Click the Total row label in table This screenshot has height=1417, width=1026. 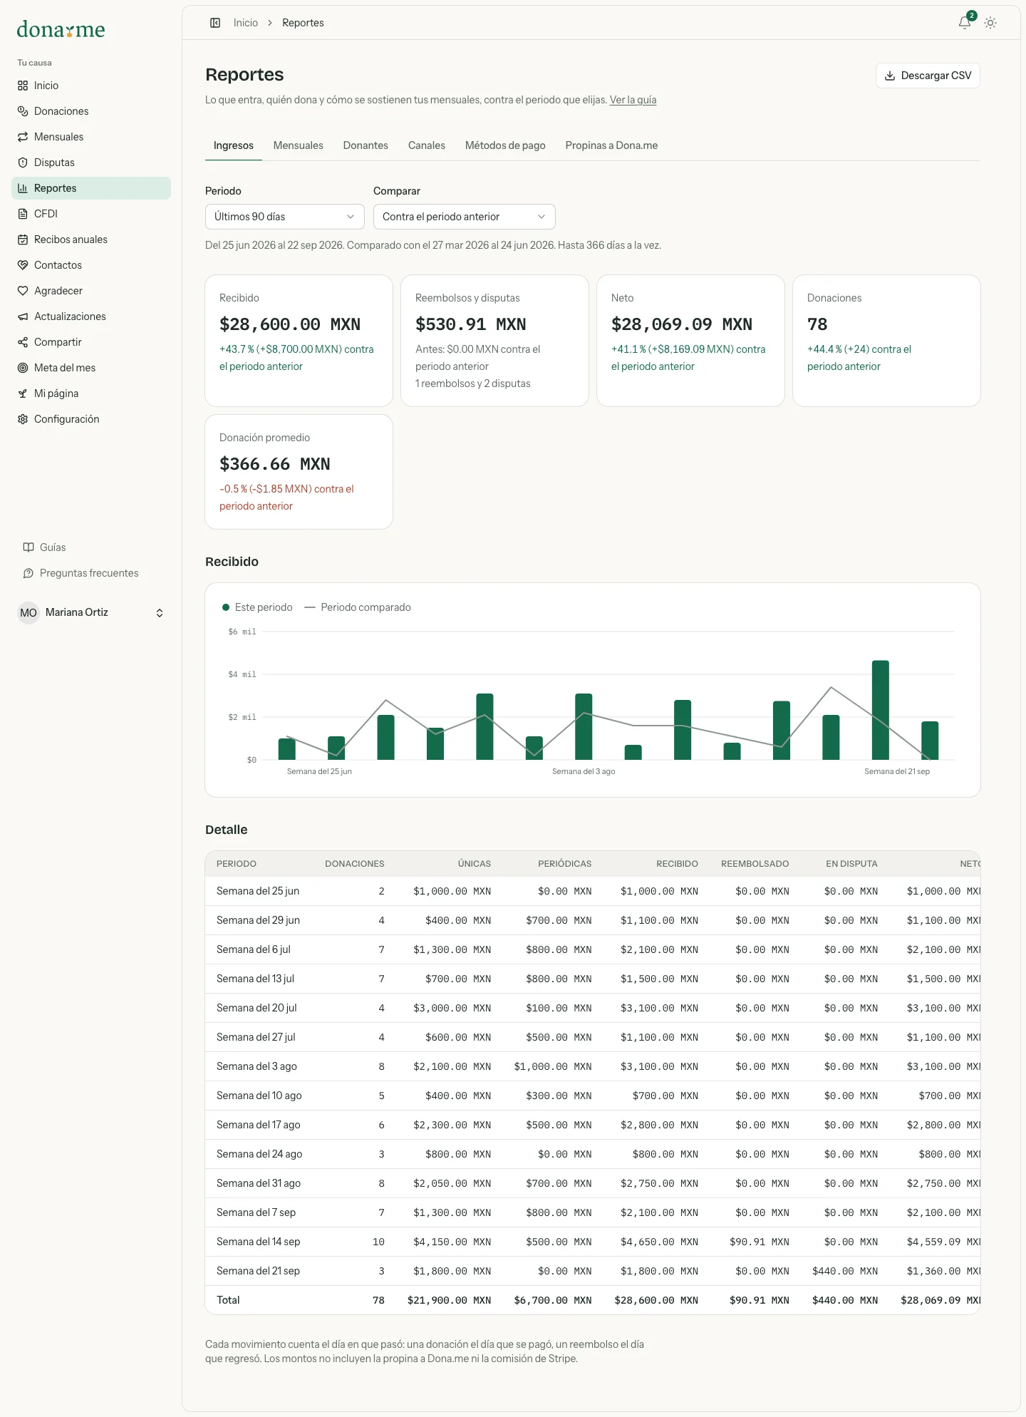pos(228,1300)
